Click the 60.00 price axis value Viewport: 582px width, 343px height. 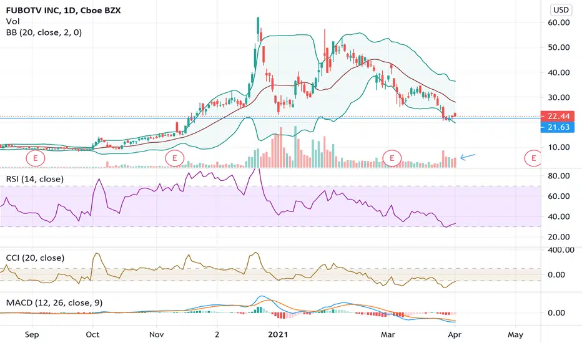[559, 22]
